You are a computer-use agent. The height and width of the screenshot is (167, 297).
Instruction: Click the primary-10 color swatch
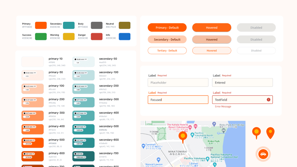(x=33, y=62)
